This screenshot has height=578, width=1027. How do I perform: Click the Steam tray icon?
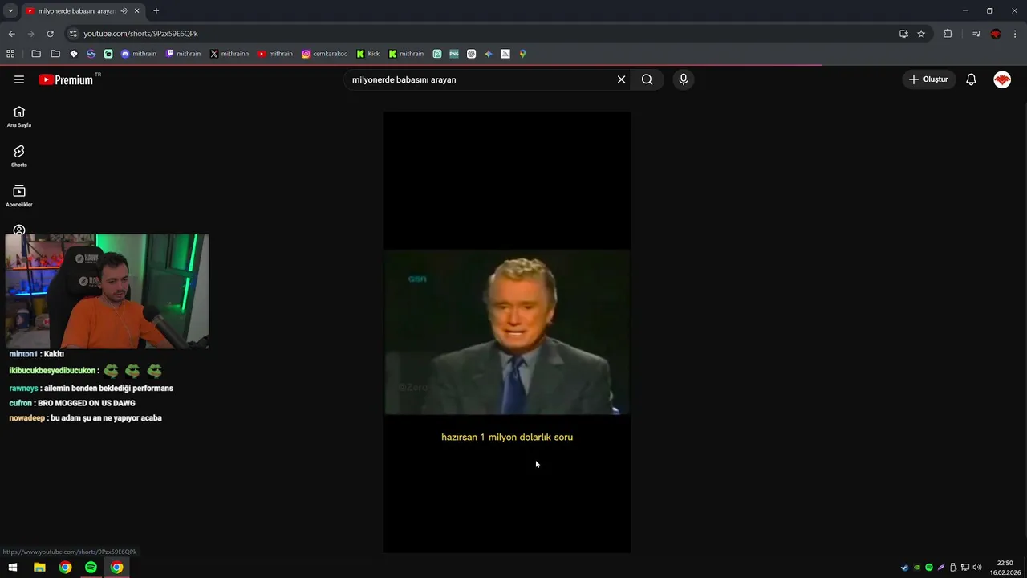(x=904, y=568)
